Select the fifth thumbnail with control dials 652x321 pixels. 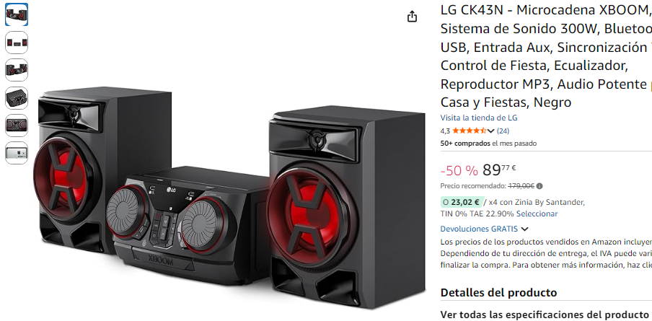[17, 126]
